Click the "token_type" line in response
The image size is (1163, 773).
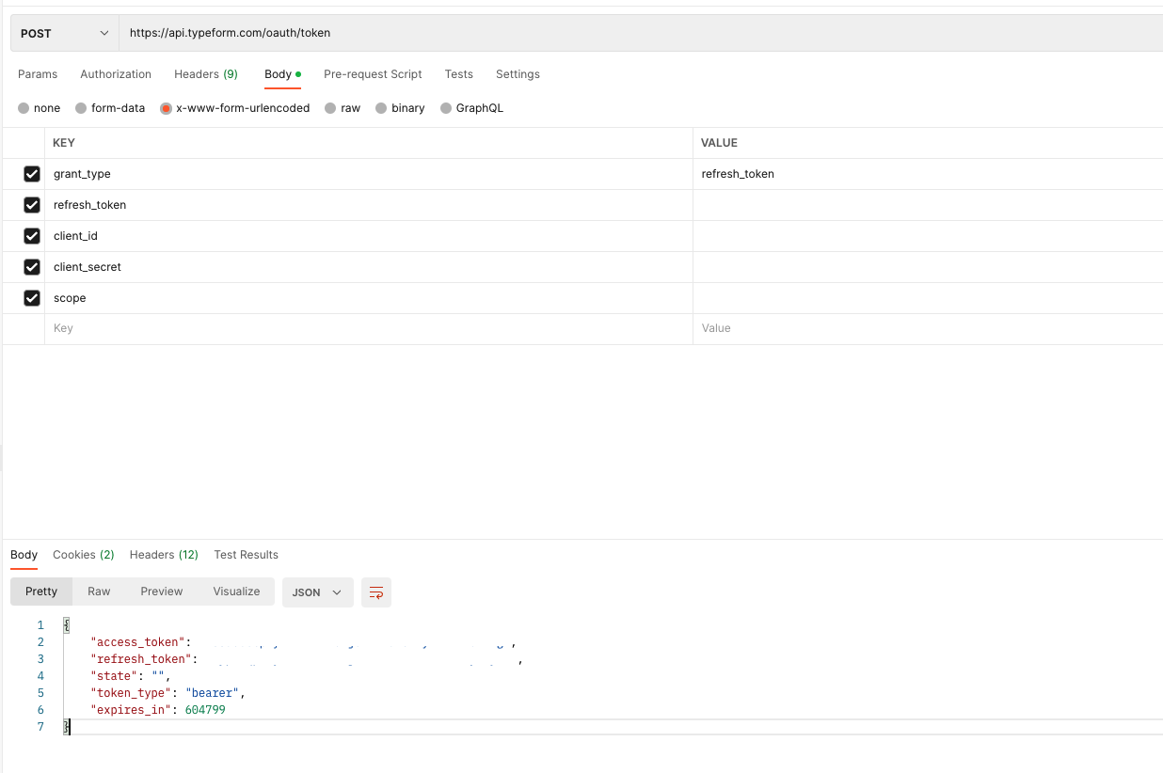[x=167, y=693]
